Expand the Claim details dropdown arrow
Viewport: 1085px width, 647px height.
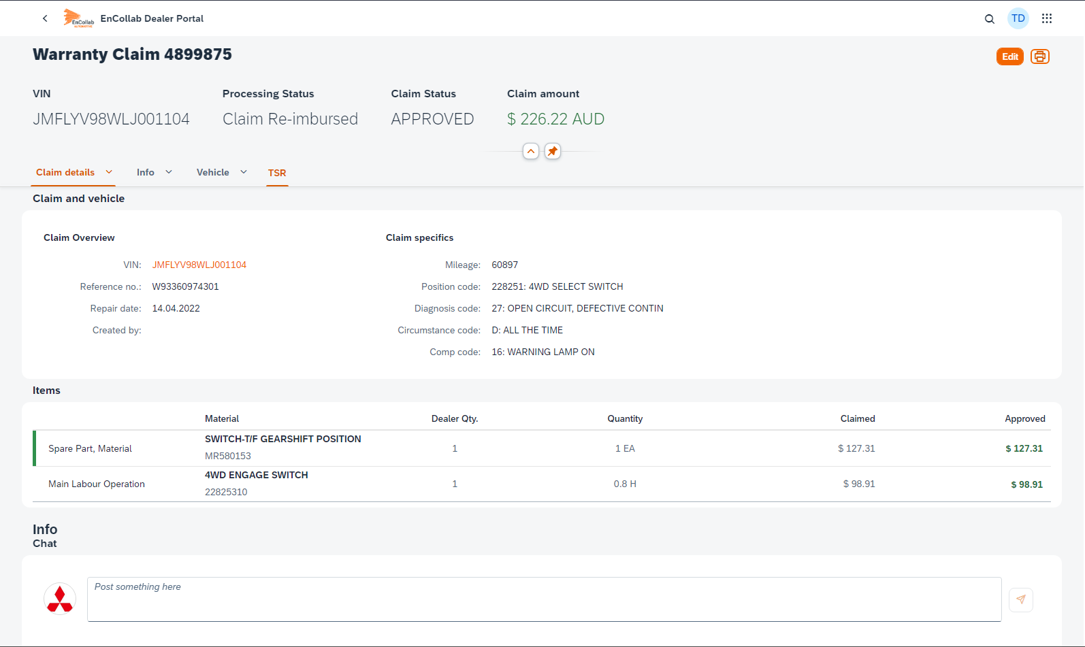pos(109,172)
